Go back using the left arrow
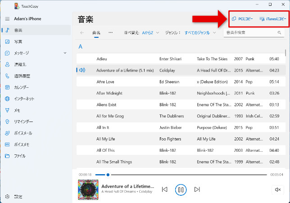Viewport: 290px width, 203px height. click(x=82, y=33)
